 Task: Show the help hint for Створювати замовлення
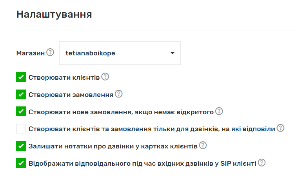[x=119, y=94]
